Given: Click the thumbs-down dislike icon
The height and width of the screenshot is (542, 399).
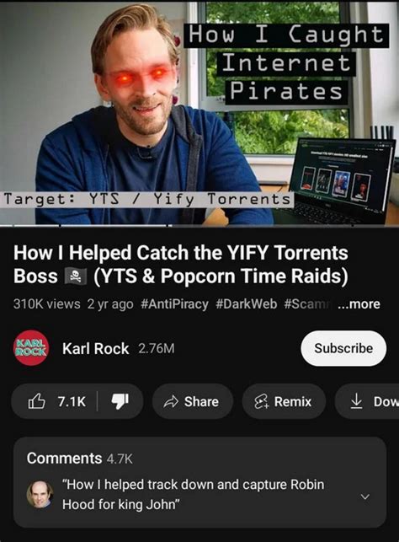Looking at the screenshot, I should coord(120,402).
